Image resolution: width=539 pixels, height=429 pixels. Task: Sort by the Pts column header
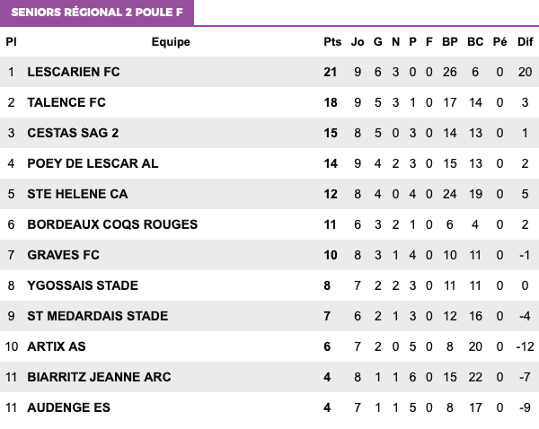click(x=332, y=42)
